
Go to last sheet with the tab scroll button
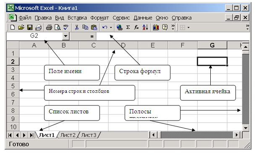(x=31, y=135)
